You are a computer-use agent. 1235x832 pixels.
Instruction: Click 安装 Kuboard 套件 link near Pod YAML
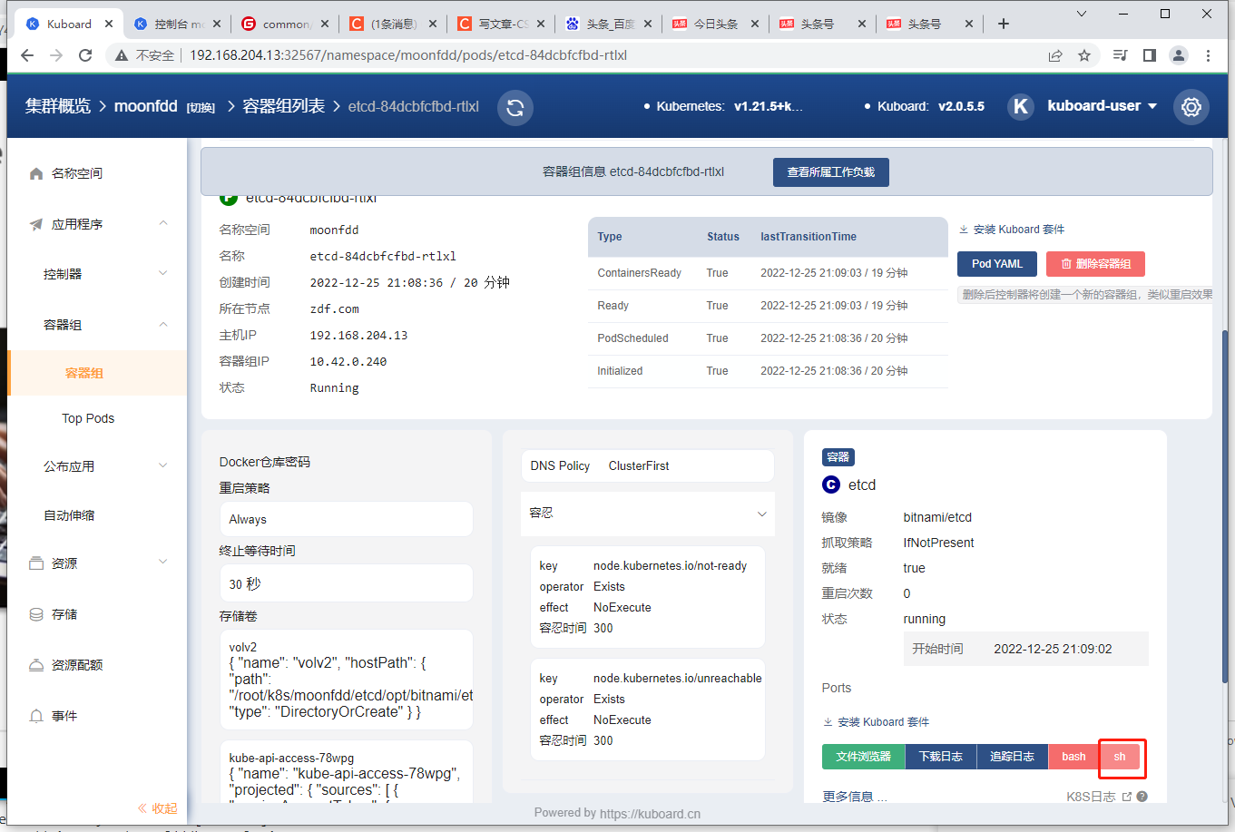tap(1012, 230)
